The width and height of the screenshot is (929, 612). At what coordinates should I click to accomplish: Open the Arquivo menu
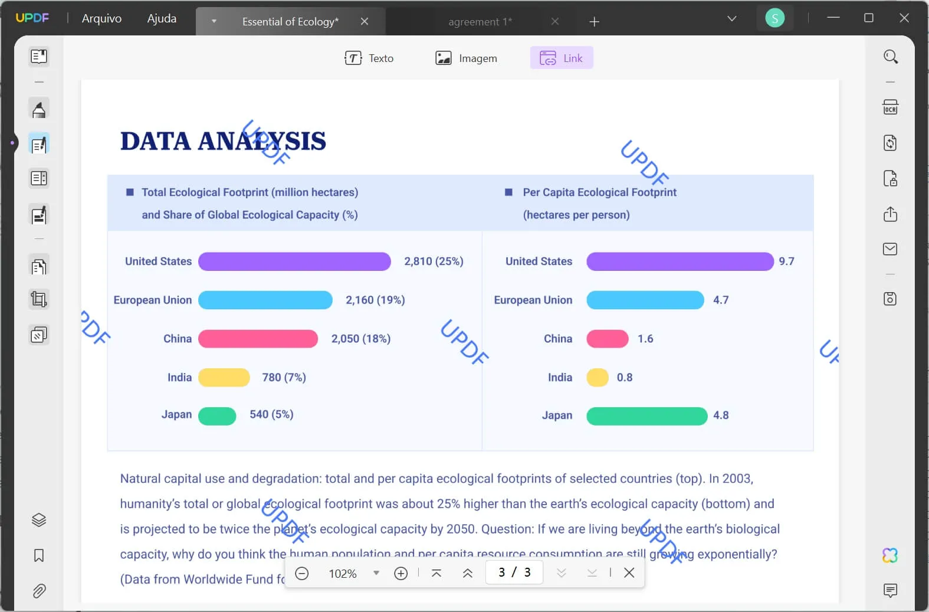click(x=101, y=18)
